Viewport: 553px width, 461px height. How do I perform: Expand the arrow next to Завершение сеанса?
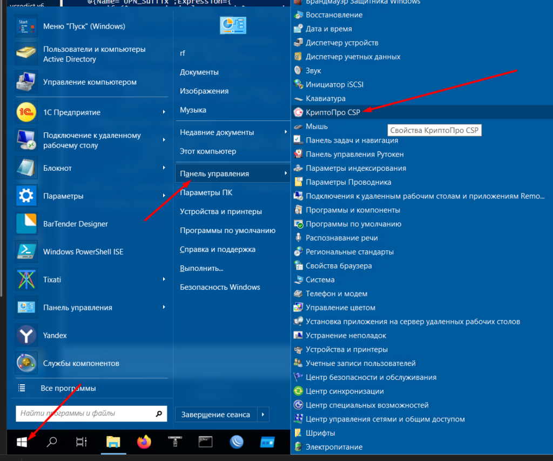tap(263, 415)
